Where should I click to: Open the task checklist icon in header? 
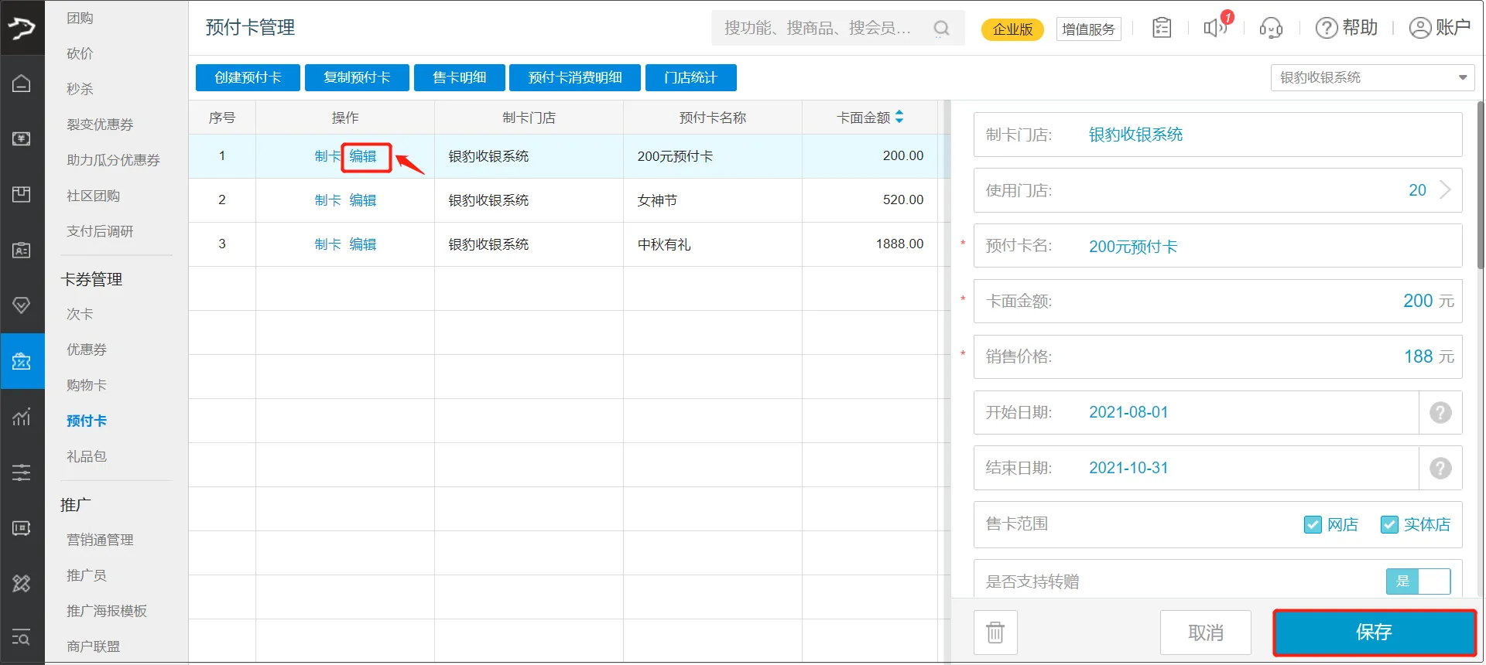pyautogui.click(x=1162, y=29)
